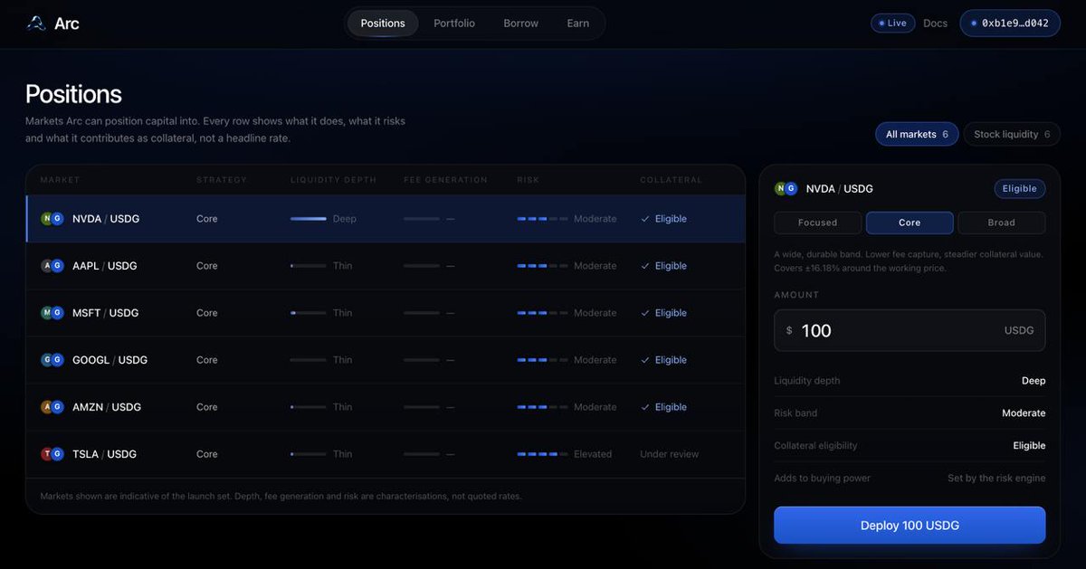Open the Earn tab
The image size is (1086, 569).
578,24
